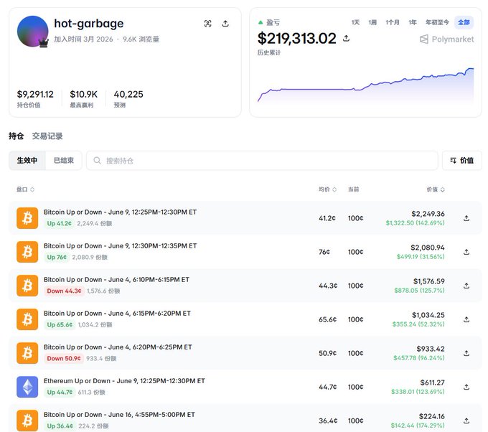Click the Down 50.9¢ badge

point(63,359)
